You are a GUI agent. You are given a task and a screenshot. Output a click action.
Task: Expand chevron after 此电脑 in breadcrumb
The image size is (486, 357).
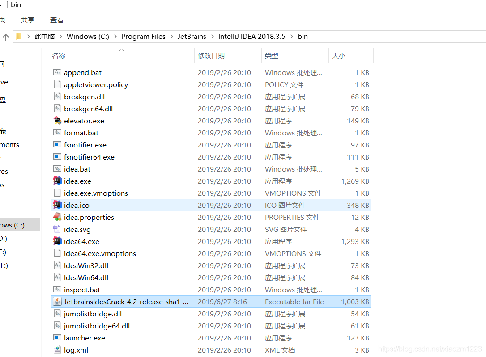pos(61,37)
